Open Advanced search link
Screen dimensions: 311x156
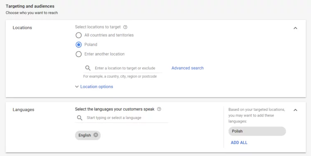pyautogui.click(x=187, y=68)
